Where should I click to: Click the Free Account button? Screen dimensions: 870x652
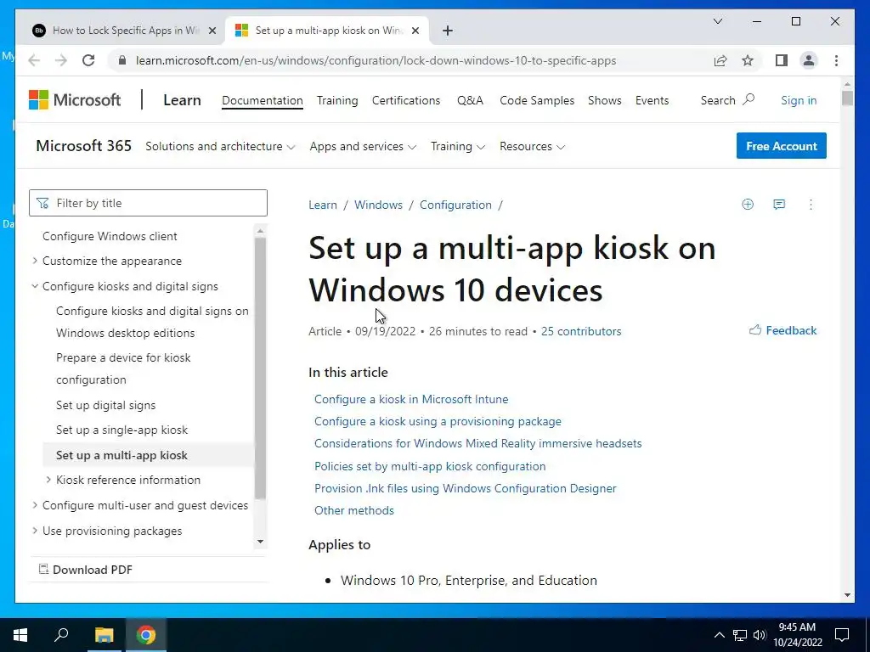(782, 146)
